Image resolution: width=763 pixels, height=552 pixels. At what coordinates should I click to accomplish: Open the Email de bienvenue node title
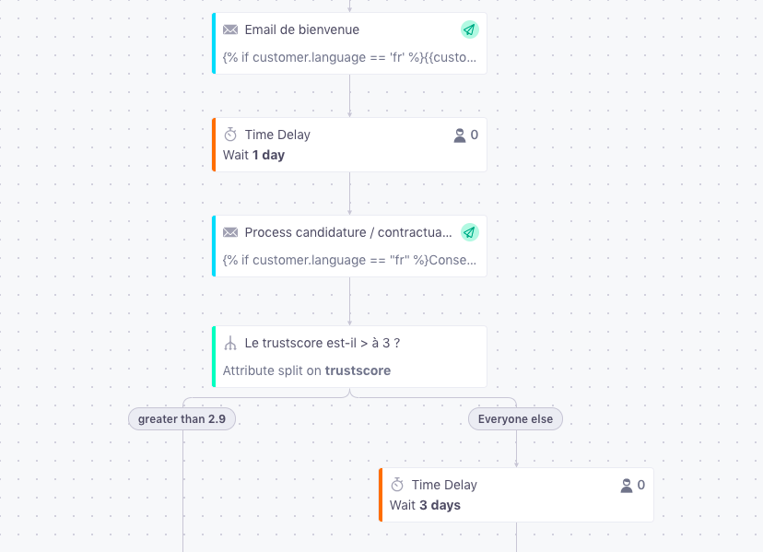point(301,29)
